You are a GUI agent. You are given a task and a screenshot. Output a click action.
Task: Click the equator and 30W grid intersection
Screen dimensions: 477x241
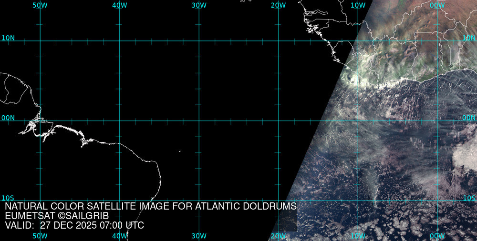coord(199,120)
